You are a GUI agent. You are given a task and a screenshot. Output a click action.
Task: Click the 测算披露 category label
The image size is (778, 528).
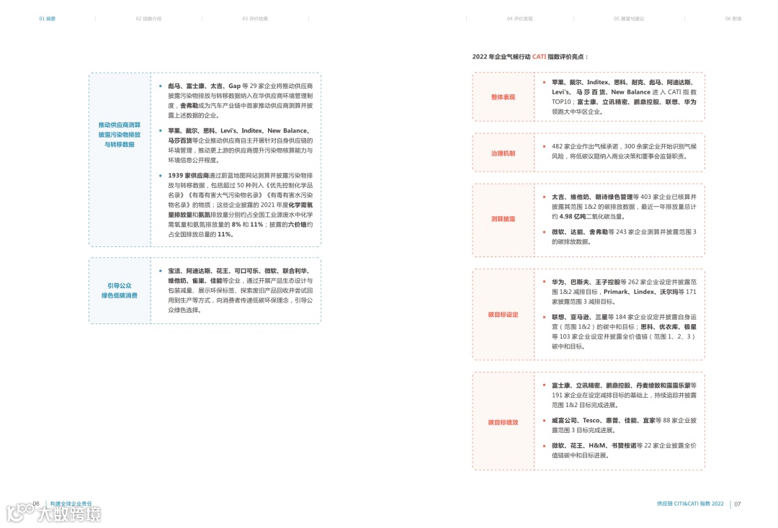(x=503, y=219)
